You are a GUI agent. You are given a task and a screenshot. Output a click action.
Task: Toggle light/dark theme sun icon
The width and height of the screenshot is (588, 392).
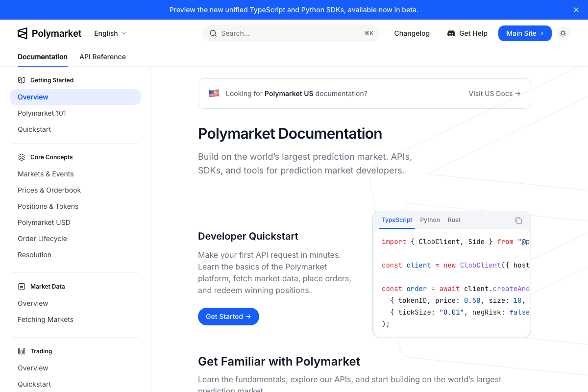(x=563, y=33)
